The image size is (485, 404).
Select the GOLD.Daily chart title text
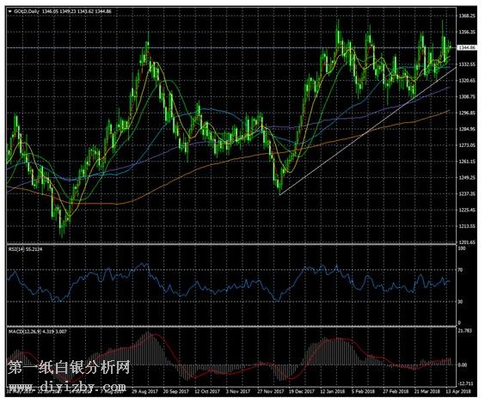coord(27,11)
